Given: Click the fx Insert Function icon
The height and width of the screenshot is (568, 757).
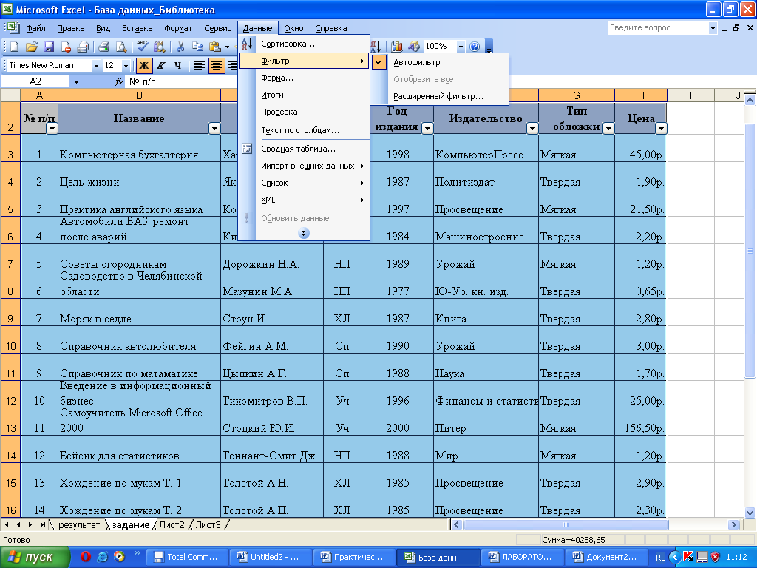Looking at the screenshot, I should click(118, 81).
